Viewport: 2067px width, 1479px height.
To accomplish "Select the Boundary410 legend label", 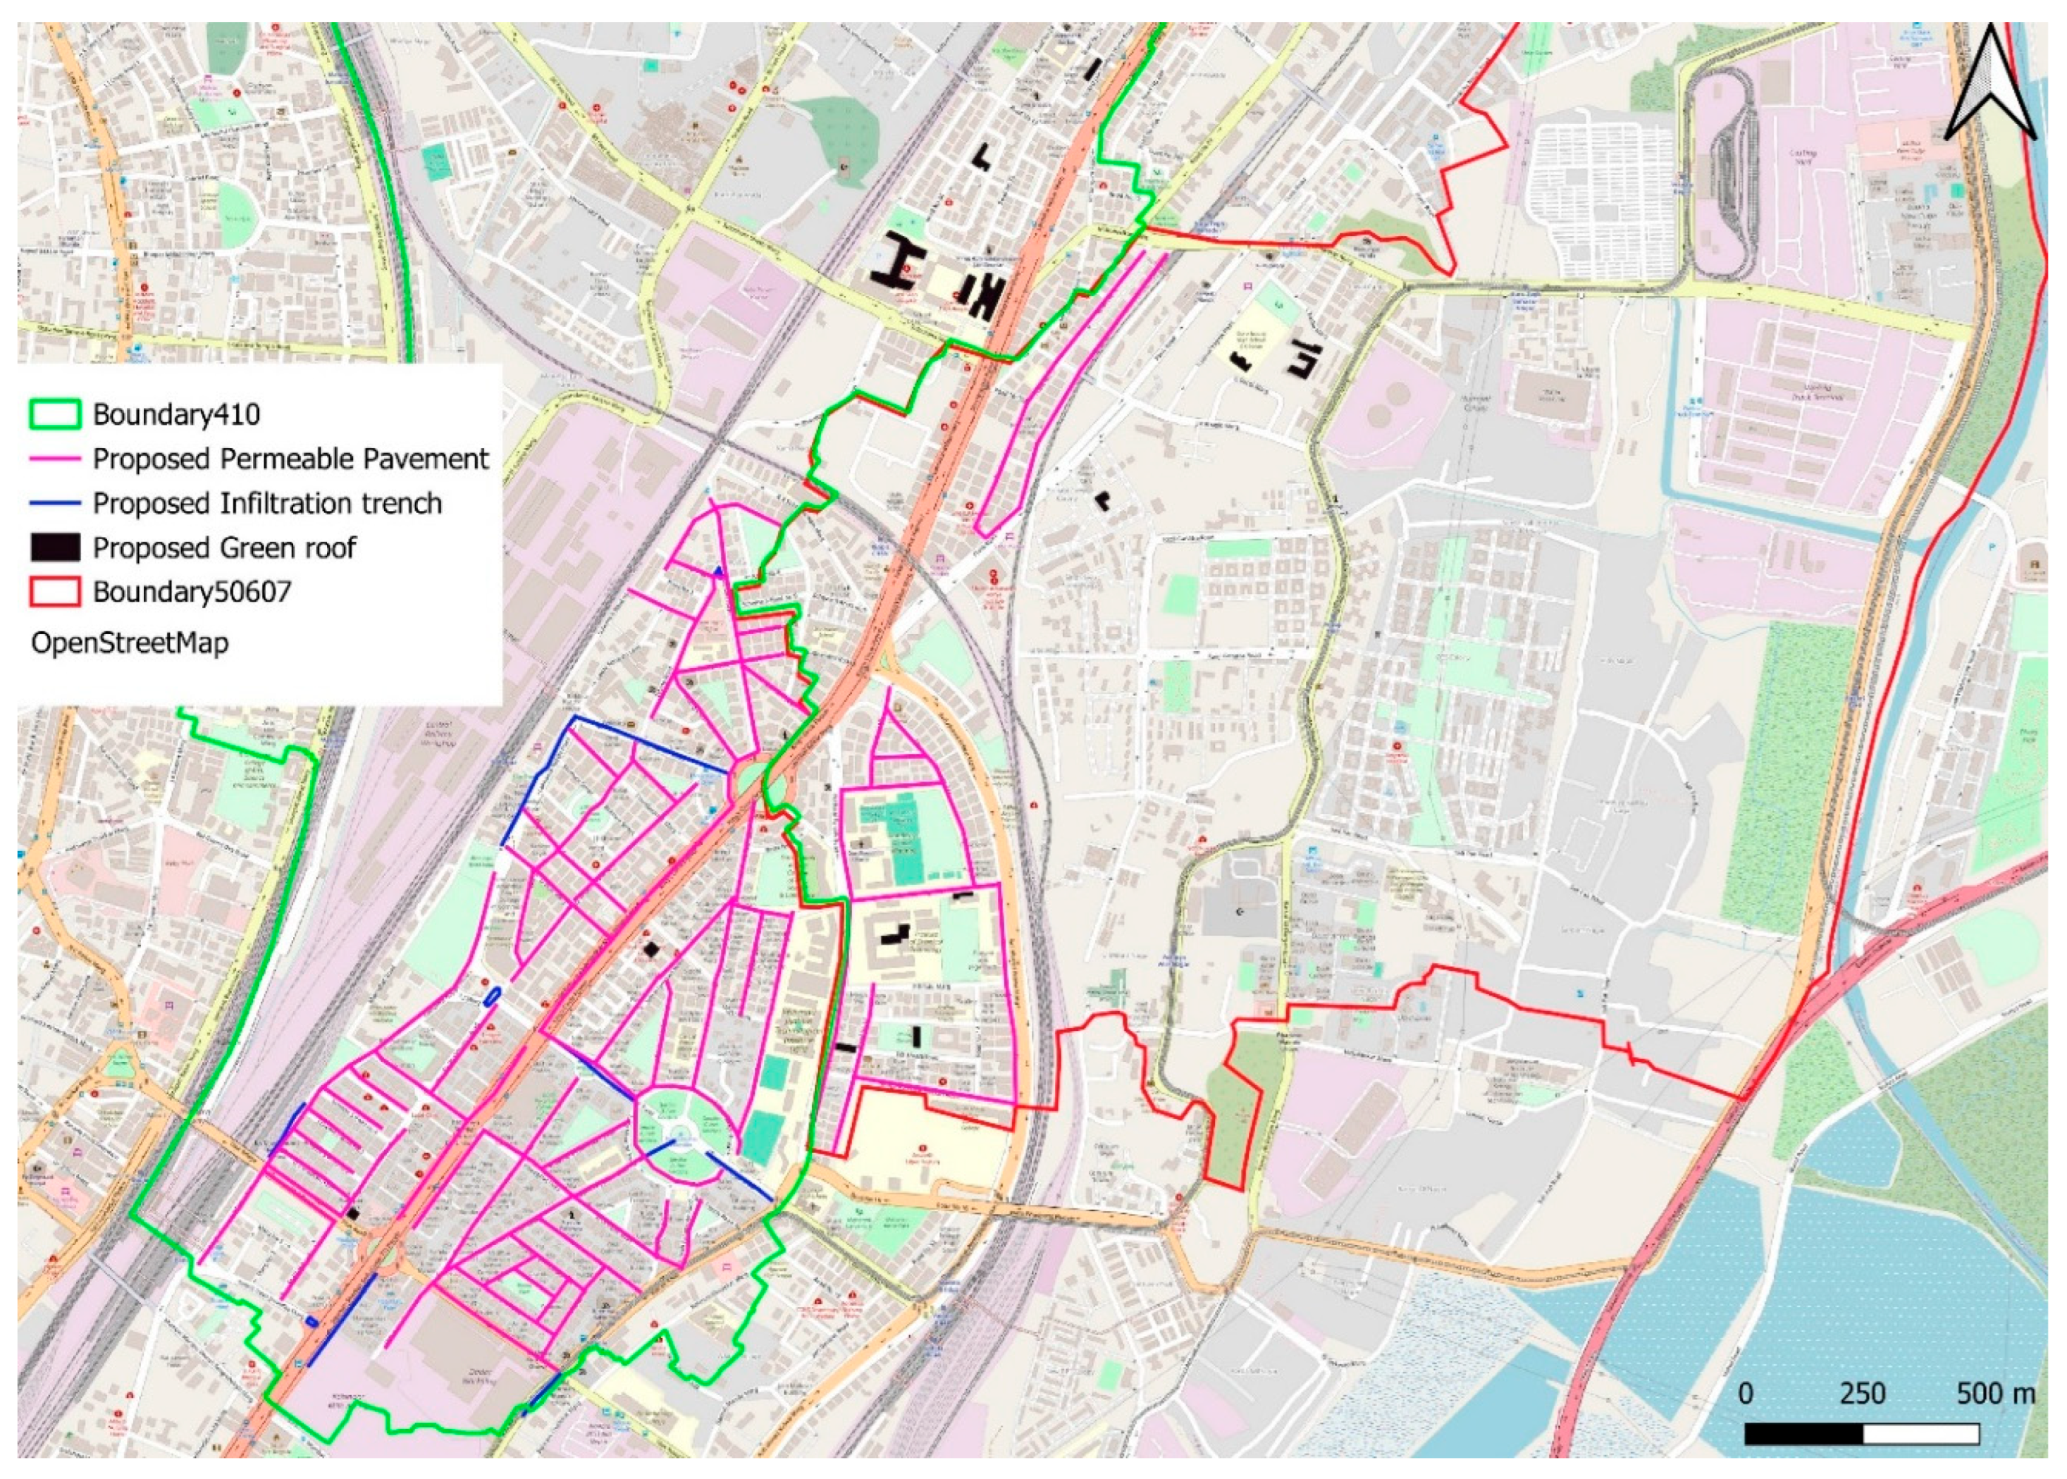I will point(177,414).
